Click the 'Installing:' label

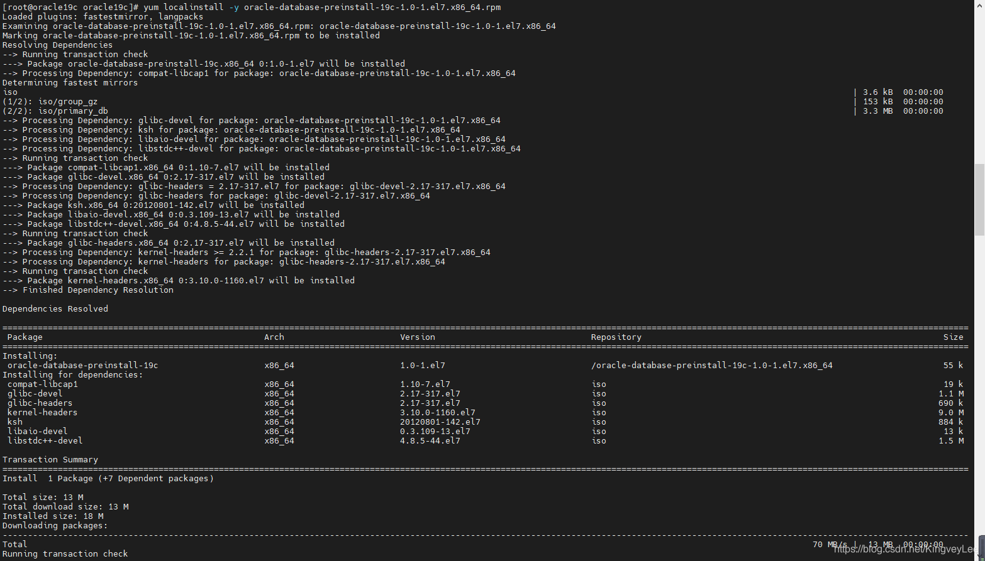(x=30, y=356)
